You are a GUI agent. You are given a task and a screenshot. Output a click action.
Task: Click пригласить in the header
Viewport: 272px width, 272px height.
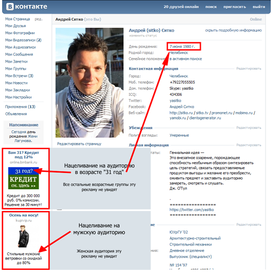coord(234,7)
